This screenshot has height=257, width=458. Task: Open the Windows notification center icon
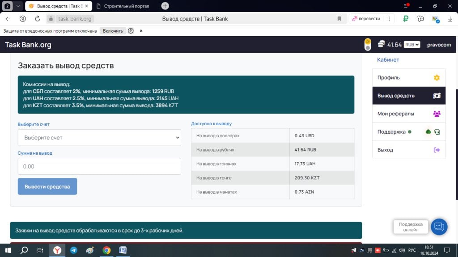447,250
